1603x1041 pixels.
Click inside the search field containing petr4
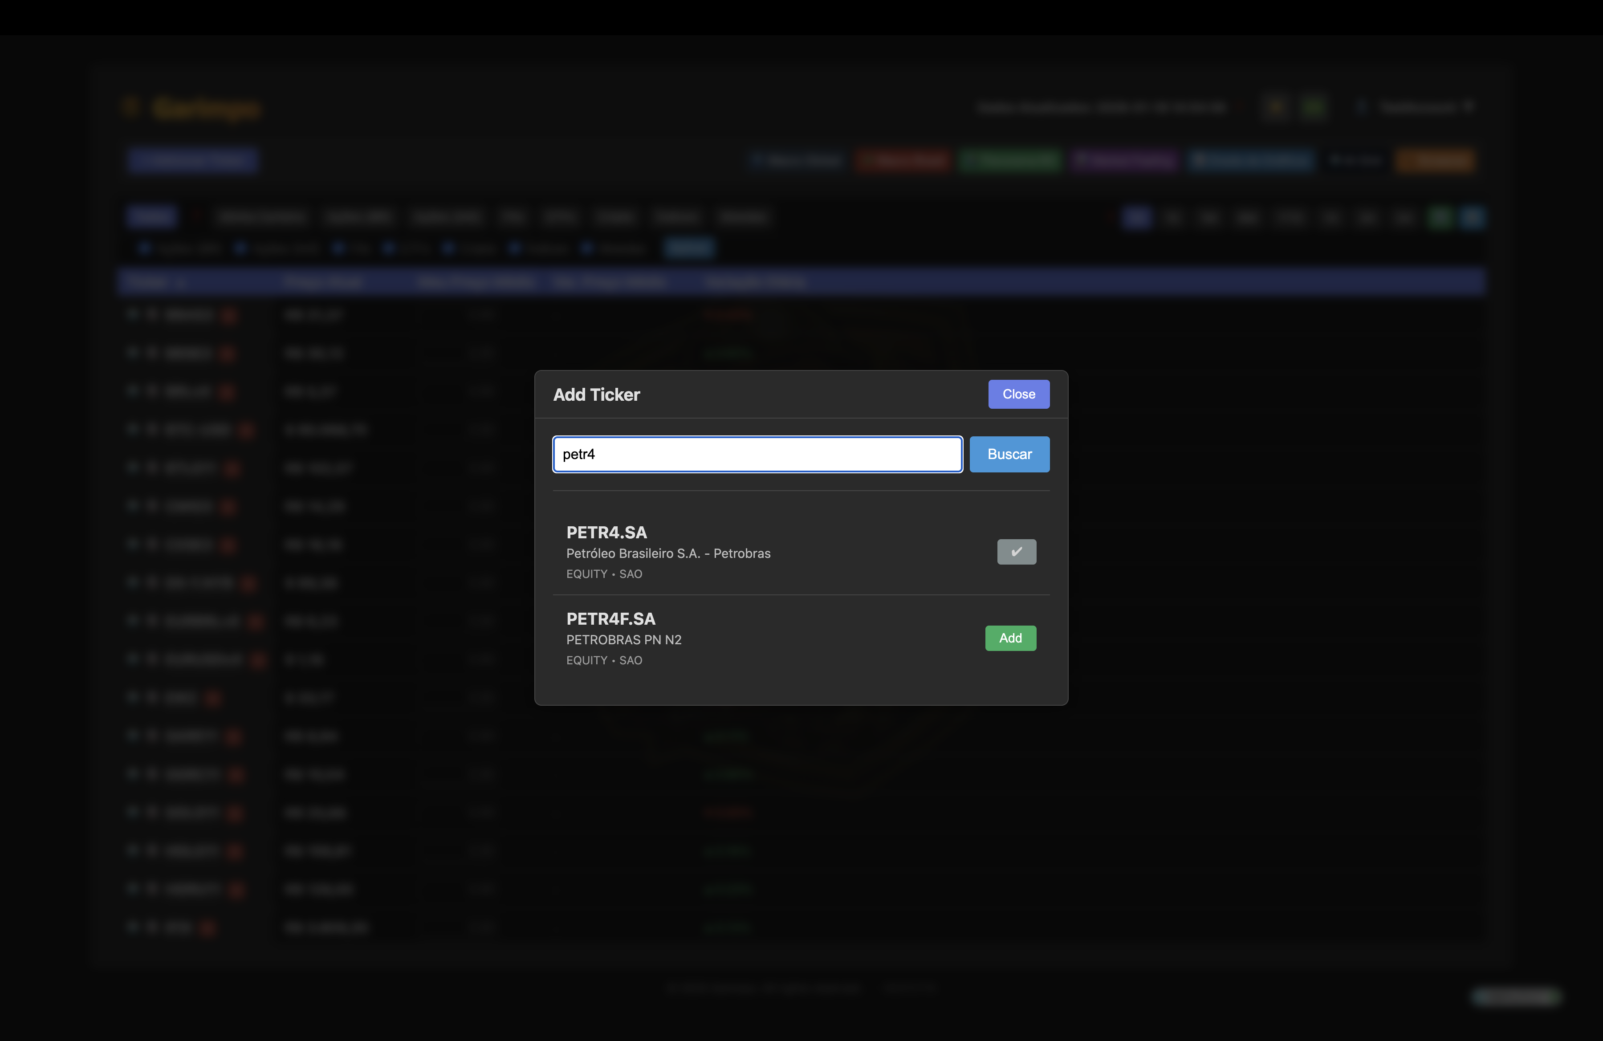point(757,454)
